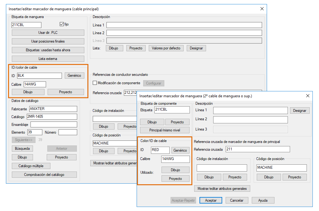Click 'Designar' in secondary dialog
Screen dimensions: 319x211
tap(300, 111)
